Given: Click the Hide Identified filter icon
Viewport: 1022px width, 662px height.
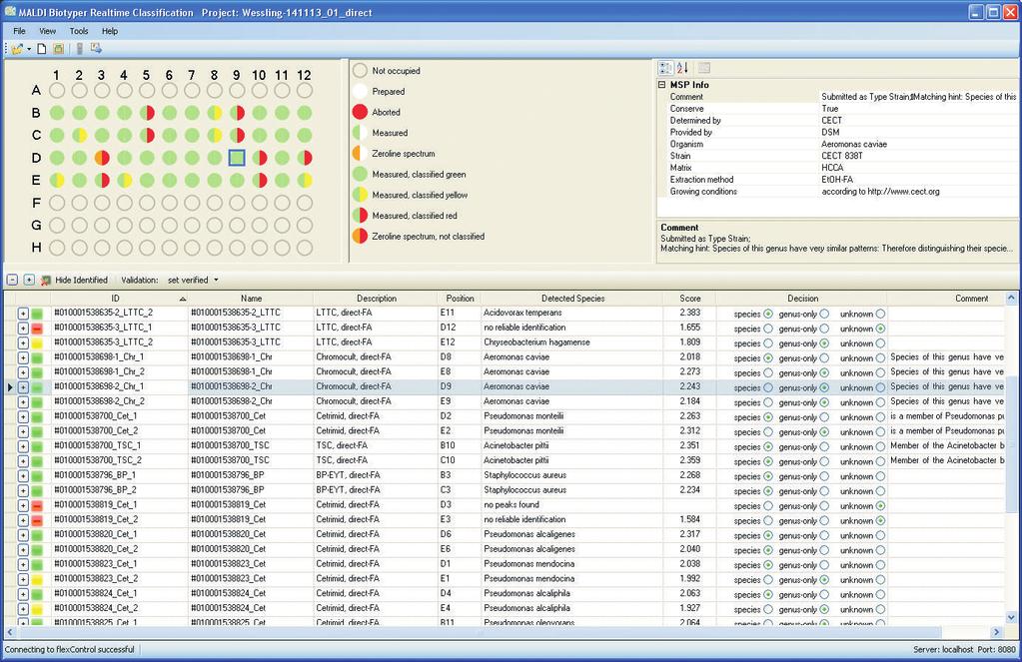Looking at the screenshot, I should click(x=46, y=281).
